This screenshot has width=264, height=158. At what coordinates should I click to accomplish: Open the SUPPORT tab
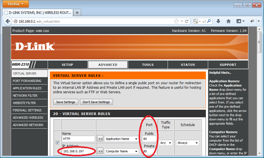click(228, 65)
